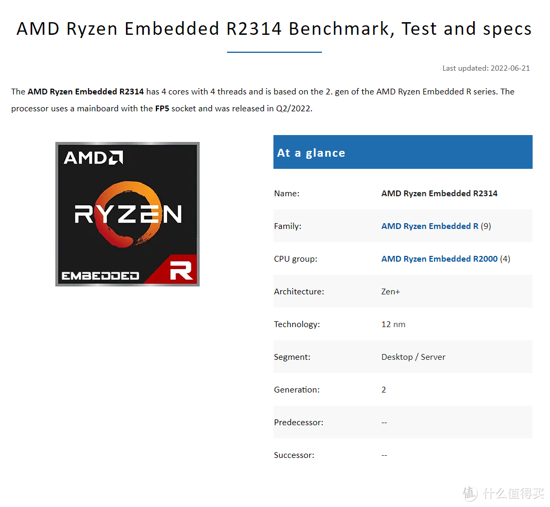Click the Generation row label
Screen dimensions: 550x507
[x=297, y=390]
